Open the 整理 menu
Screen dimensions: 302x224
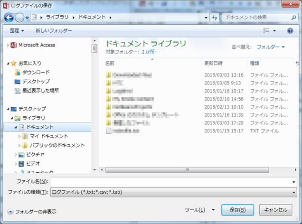(17, 31)
